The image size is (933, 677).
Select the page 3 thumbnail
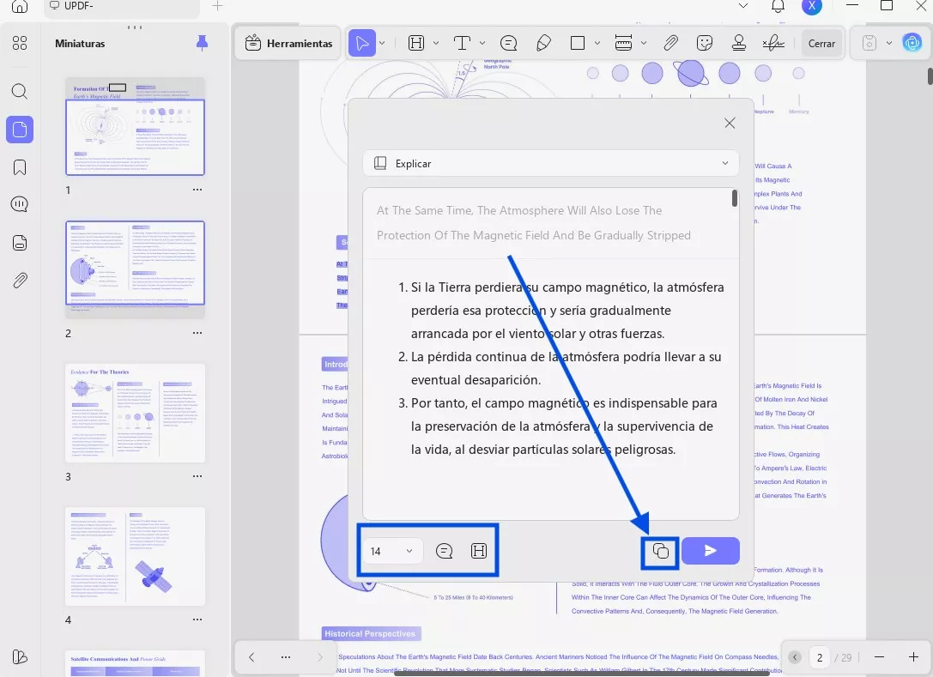[x=136, y=414]
